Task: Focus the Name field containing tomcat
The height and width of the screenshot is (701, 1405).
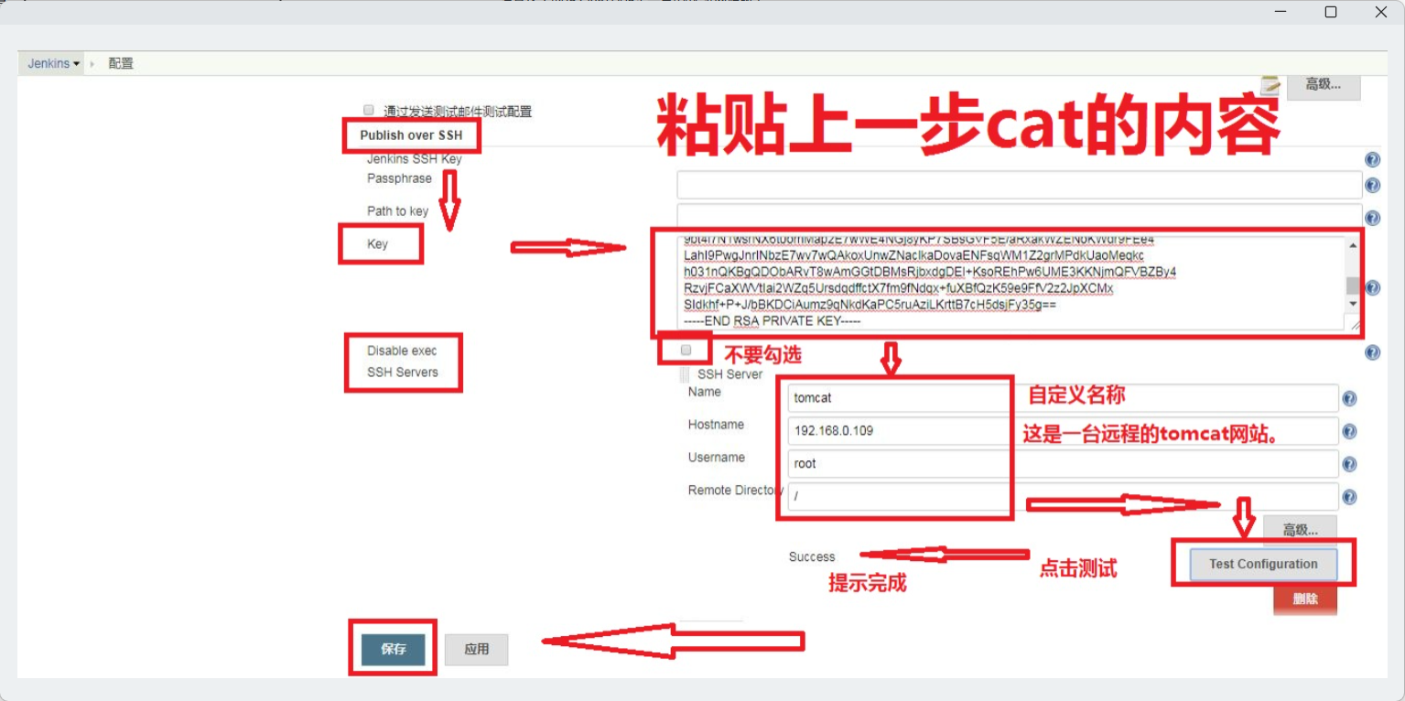Action: coord(1063,398)
